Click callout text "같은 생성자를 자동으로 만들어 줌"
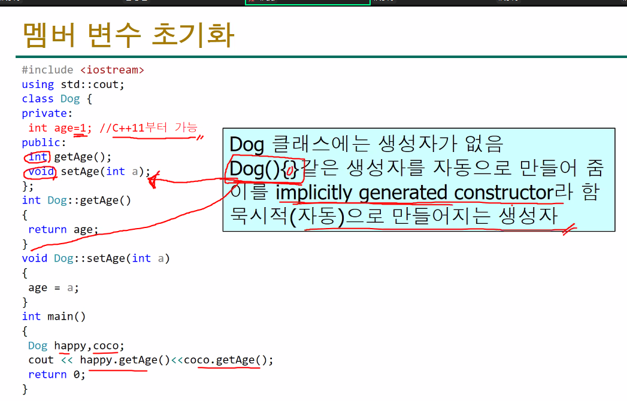This screenshot has height=401, width=627. point(455,168)
